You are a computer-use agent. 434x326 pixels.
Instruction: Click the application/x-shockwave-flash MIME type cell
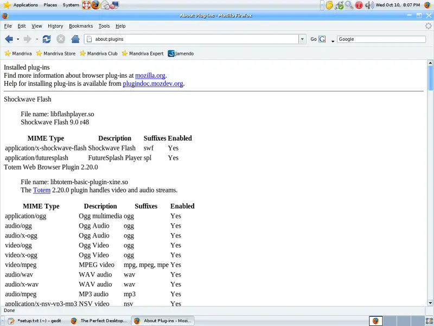[46, 148]
